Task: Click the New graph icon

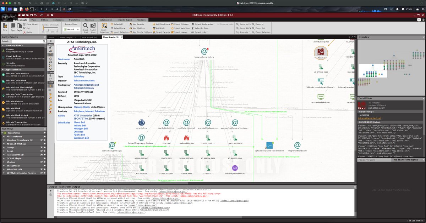Action: point(5,27)
